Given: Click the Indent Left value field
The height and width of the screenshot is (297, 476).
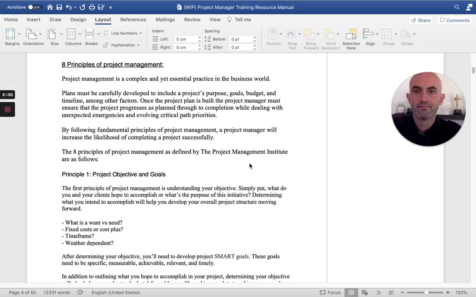Looking at the screenshot, I should (x=186, y=39).
